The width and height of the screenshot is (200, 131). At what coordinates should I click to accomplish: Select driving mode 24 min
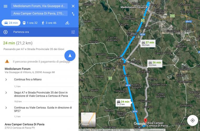[11, 23]
